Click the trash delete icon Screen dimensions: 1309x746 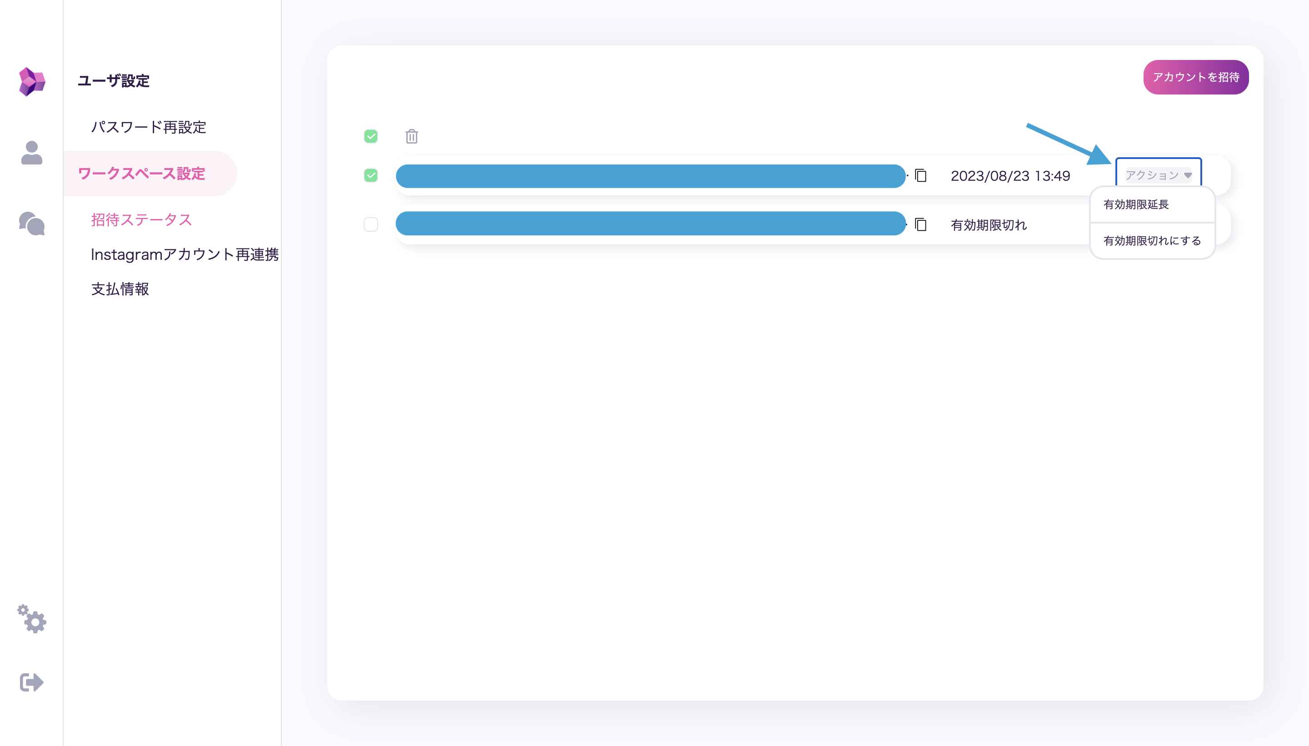click(411, 136)
